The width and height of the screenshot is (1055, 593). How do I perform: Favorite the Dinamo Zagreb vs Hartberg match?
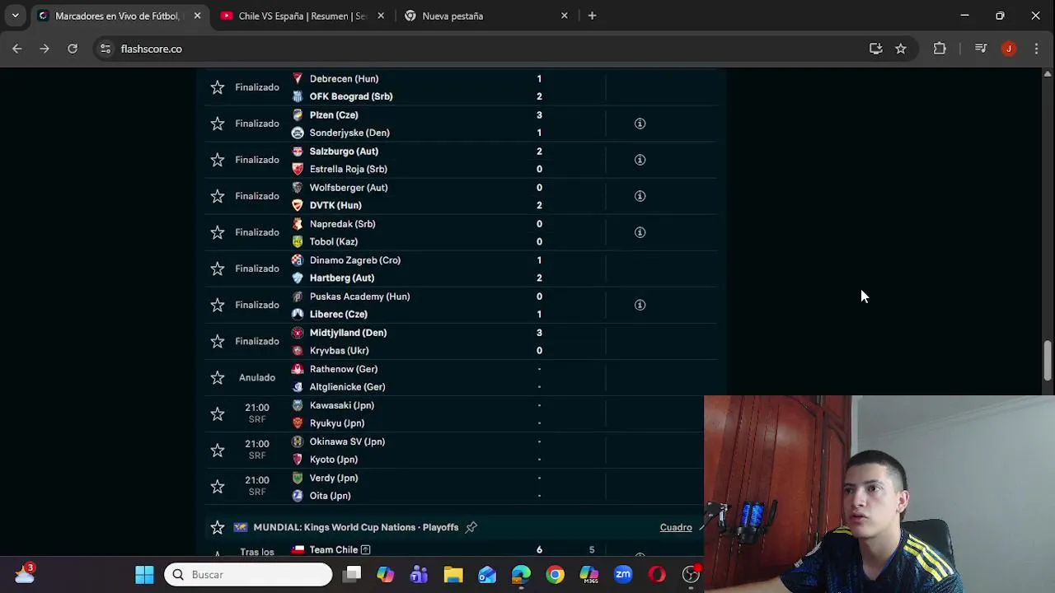click(218, 268)
